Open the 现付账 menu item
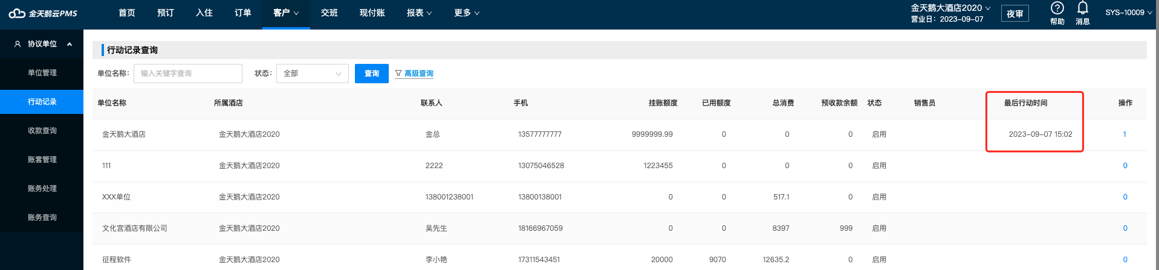 (x=372, y=13)
